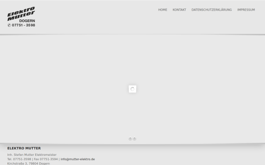Image resolution: width=265 pixels, height=165 pixels.
Task: Click the info@mutter-elektro.de email link
Action: click(x=78, y=159)
